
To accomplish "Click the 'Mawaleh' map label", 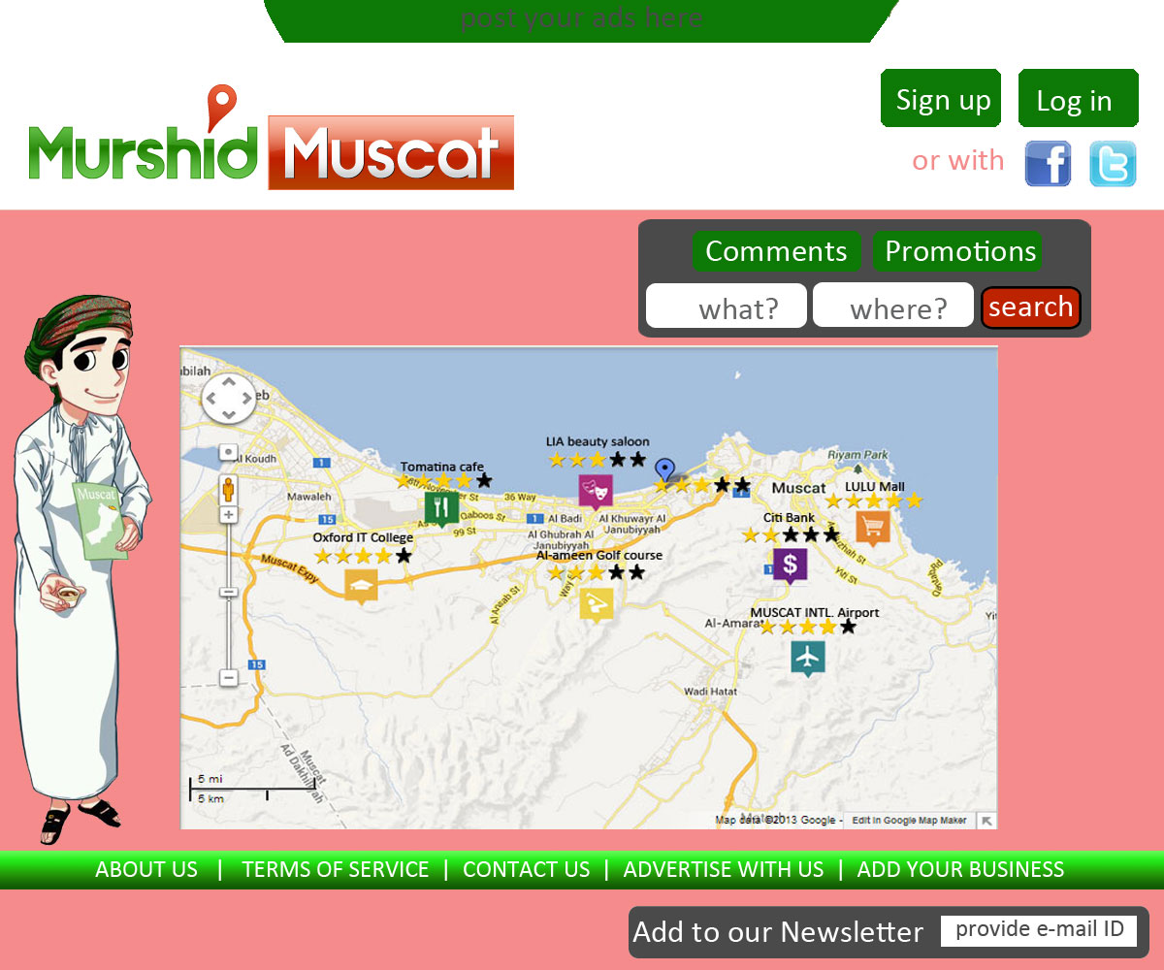I will pos(309,497).
